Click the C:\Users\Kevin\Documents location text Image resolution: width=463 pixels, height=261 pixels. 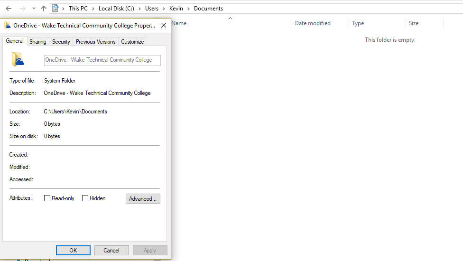pyautogui.click(x=75, y=112)
